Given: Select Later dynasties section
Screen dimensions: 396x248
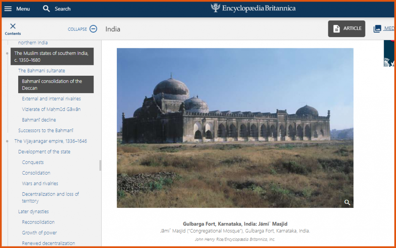Looking at the screenshot, I should pos(33,211).
